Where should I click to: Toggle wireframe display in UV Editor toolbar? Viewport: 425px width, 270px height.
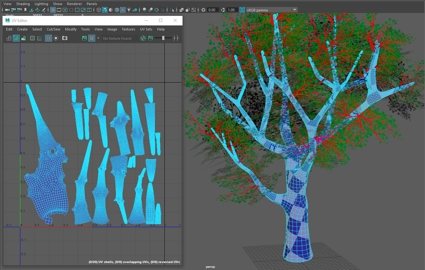click(9, 38)
